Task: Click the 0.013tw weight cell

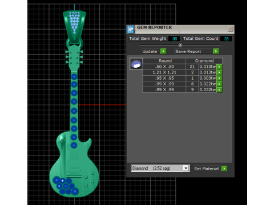Action: tap(208, 72)
